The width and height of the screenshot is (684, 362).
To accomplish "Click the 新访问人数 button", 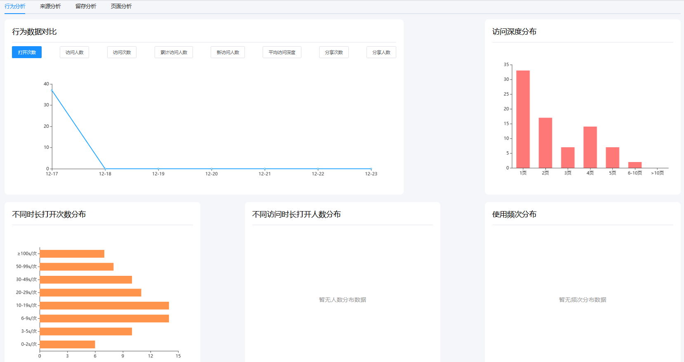I will click(228, 52).
